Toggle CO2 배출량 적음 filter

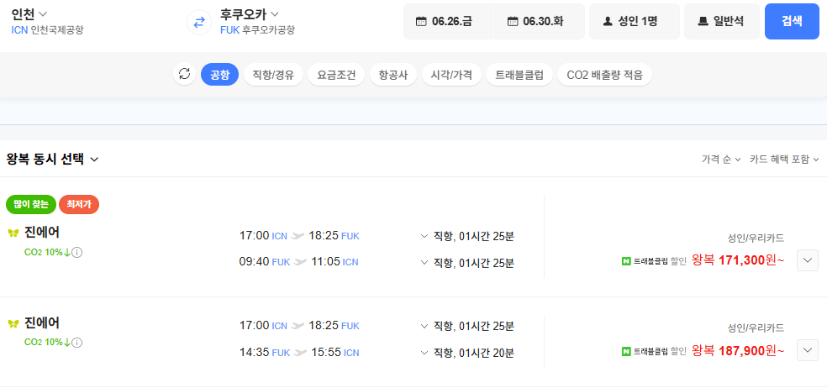coord(605,75)
